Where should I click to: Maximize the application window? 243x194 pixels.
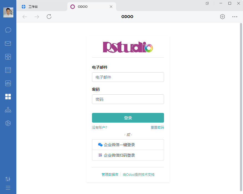230,3
